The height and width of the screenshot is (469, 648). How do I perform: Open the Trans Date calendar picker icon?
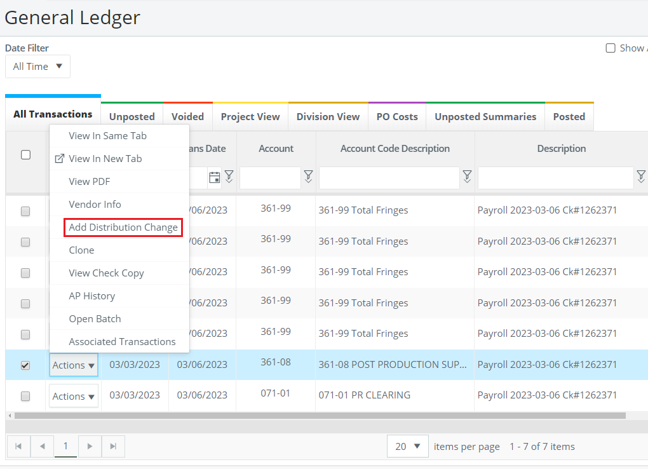(x=215, y=177)
